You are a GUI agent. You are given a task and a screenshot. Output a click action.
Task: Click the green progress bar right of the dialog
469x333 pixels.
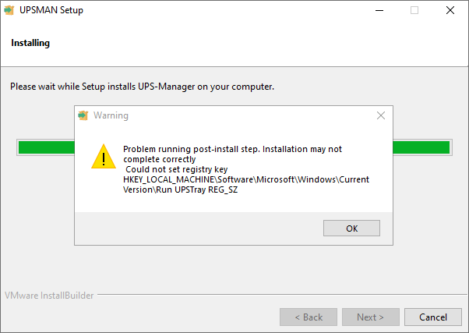[x=421, y=147]
